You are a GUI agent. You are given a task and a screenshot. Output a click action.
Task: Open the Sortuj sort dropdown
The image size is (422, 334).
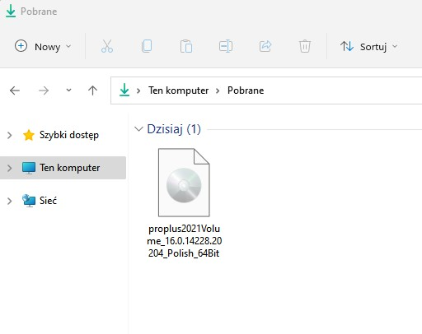tap(369, 46)
